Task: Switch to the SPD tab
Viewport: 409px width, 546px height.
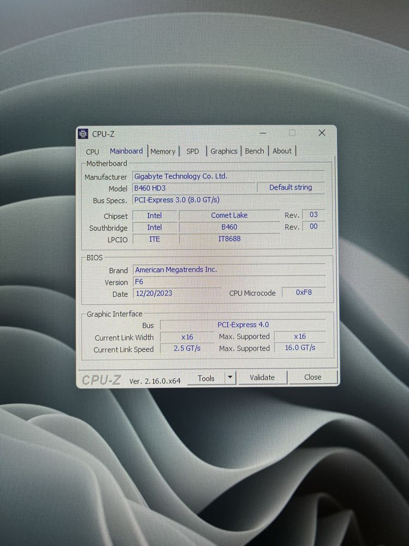Action: [x=193, y=151]
